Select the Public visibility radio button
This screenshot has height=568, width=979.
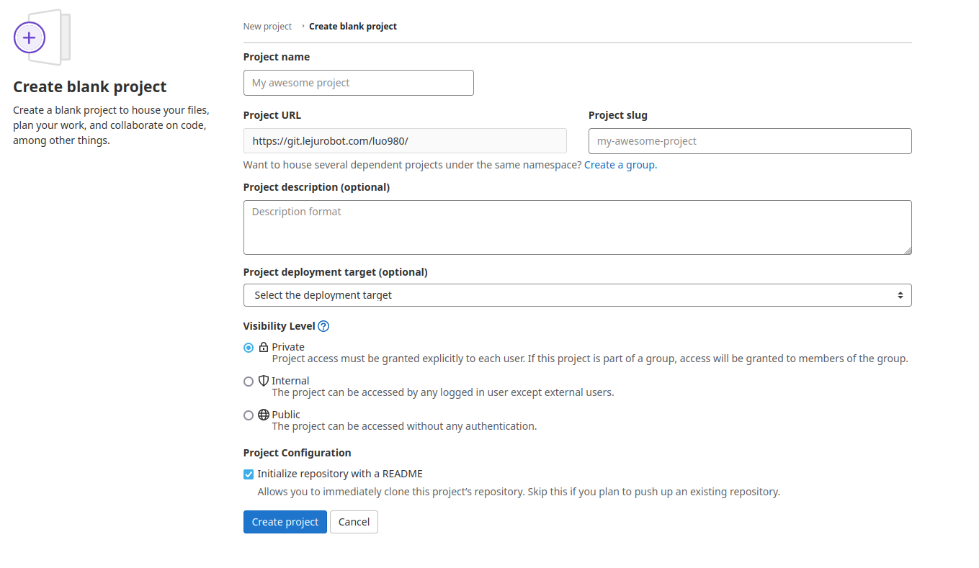tap(249, 415)
